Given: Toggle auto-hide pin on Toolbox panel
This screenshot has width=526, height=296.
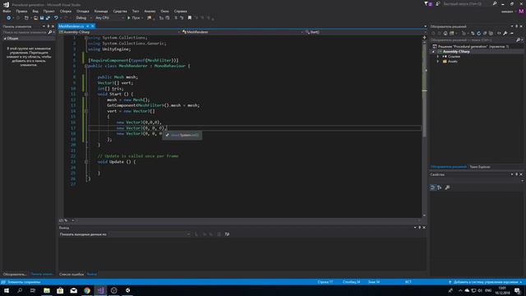Looking at the screenshot, I should pyautogui.click(x=48, y=26).
